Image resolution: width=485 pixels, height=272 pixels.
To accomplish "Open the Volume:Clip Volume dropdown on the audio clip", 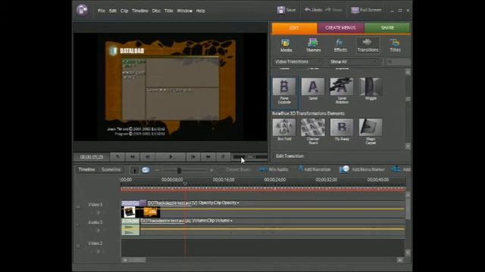I will [x=212, y=221].
